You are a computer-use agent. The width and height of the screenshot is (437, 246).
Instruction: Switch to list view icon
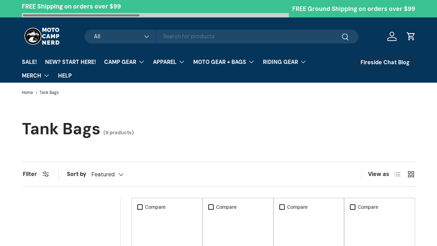(x=397, y=174)
